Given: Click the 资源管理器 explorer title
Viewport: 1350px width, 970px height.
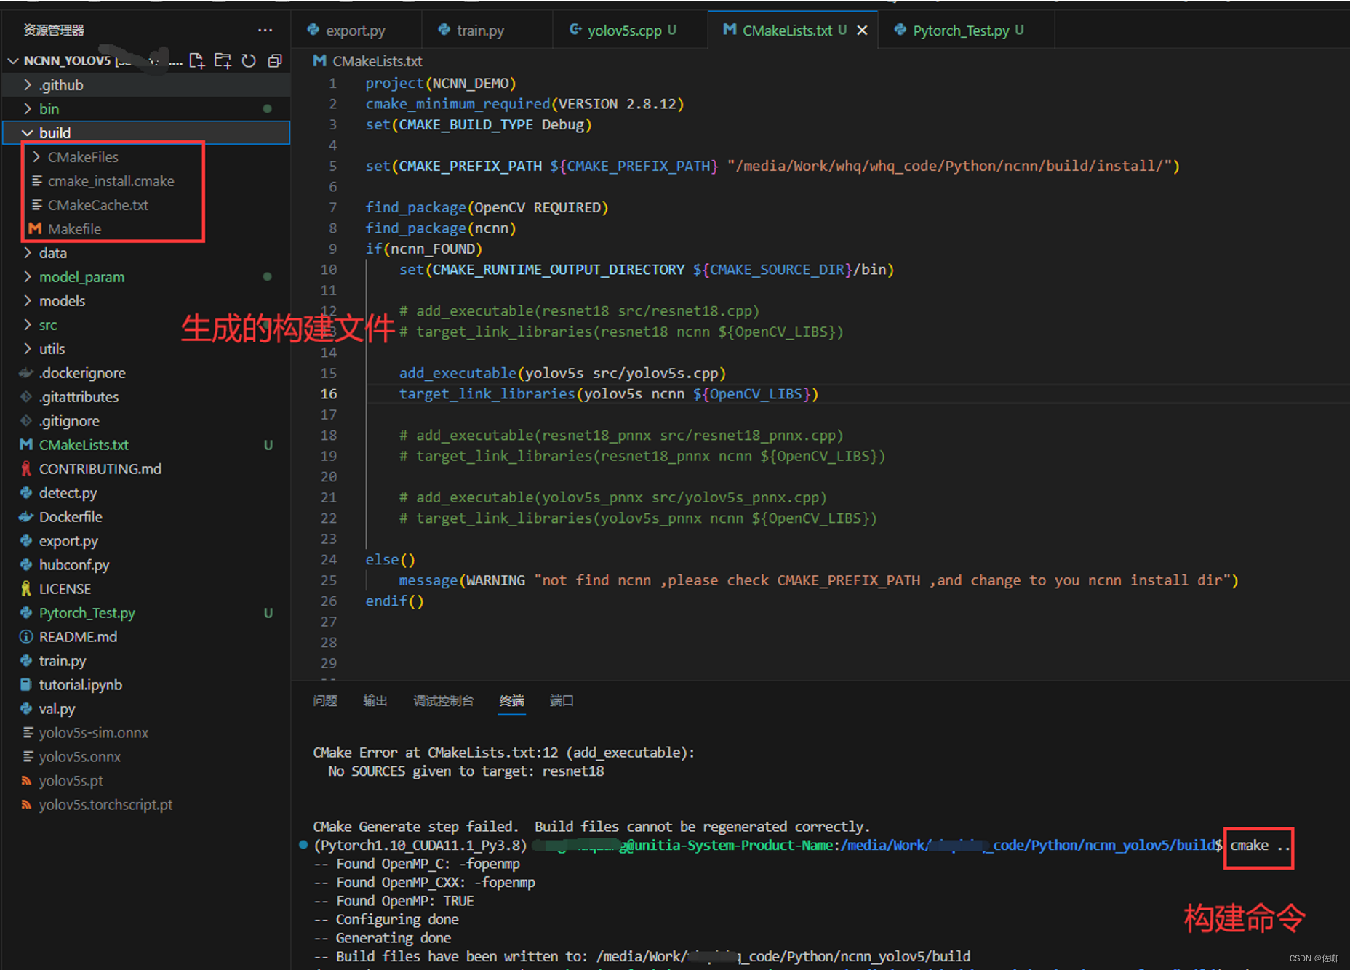Looking at the screenshot, I should 54,30.
